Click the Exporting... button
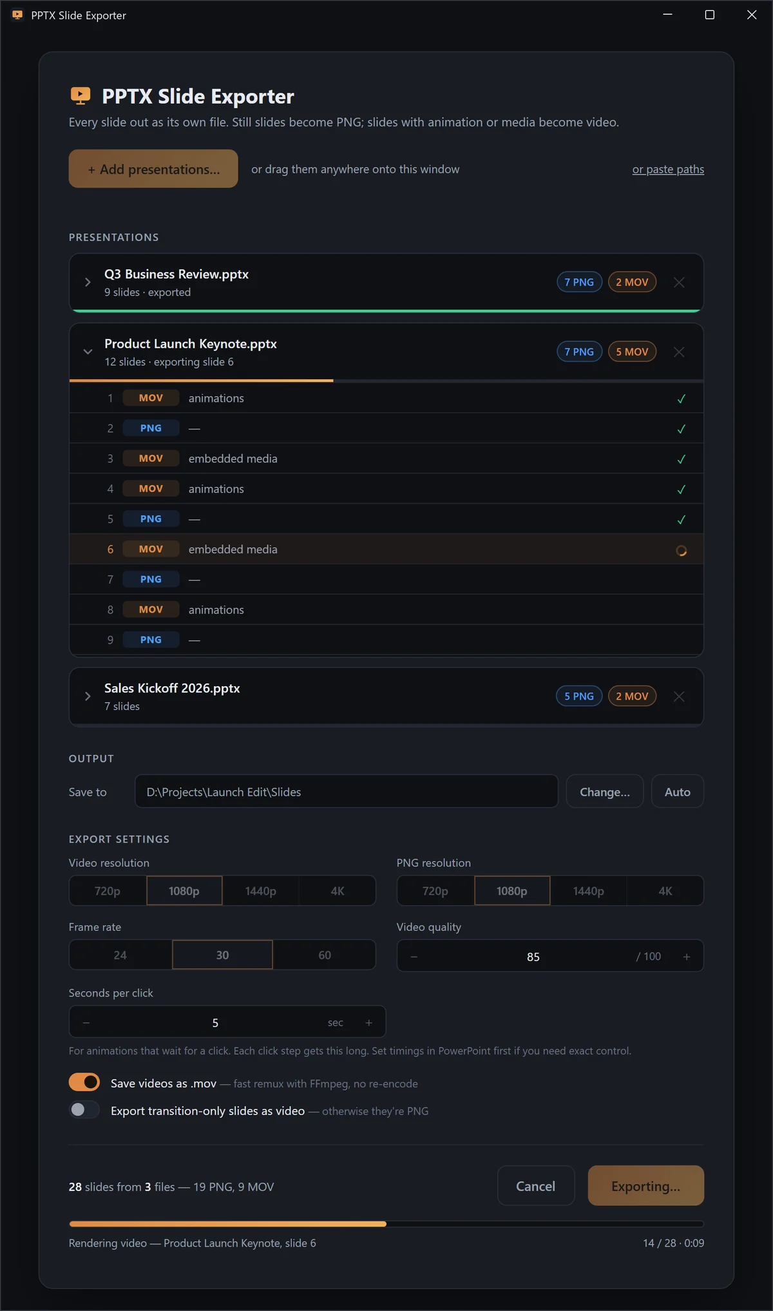Image resolution: width=773 pixels, height=1311 pixels. coord(646,1186)
